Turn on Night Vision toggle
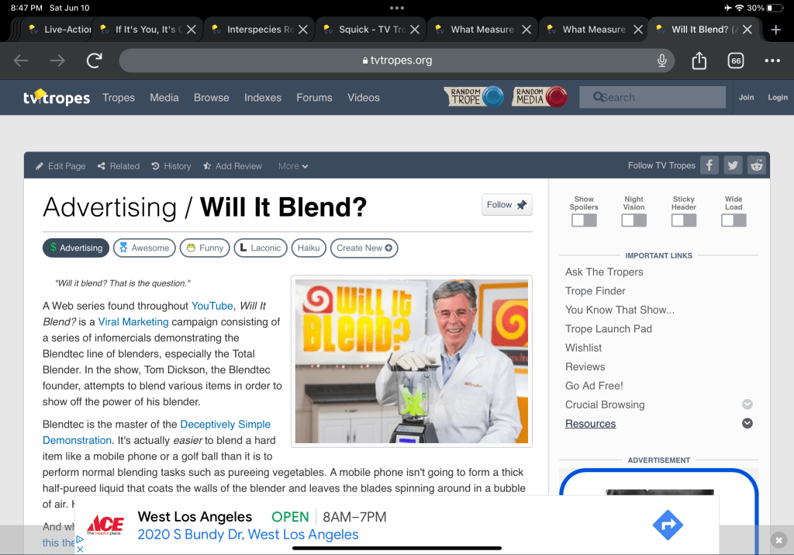 633,220
